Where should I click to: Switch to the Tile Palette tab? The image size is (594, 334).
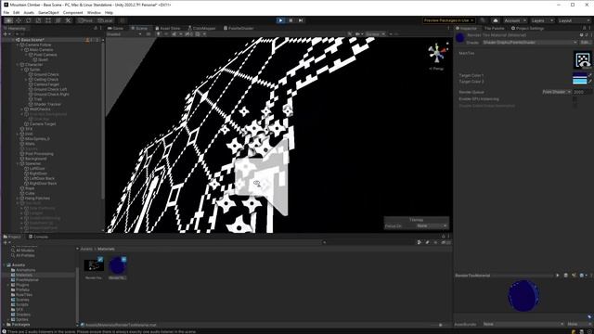click(495, 28)
